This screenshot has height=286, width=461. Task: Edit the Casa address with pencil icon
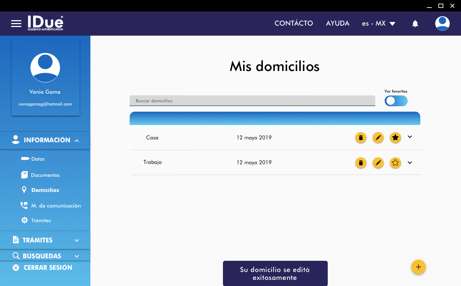378,138
